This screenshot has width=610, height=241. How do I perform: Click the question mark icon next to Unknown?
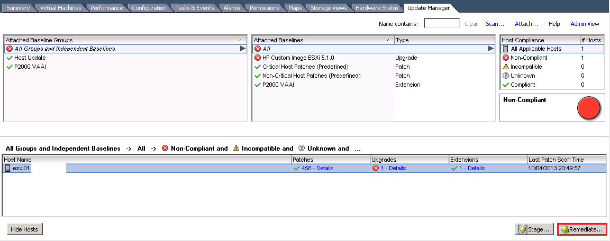pyautogui.click(x=505, y=76)
